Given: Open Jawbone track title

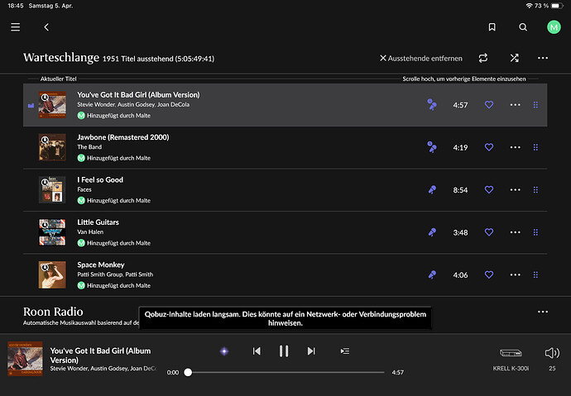Looking at the screenshot, I should click(x=123, y=137).
